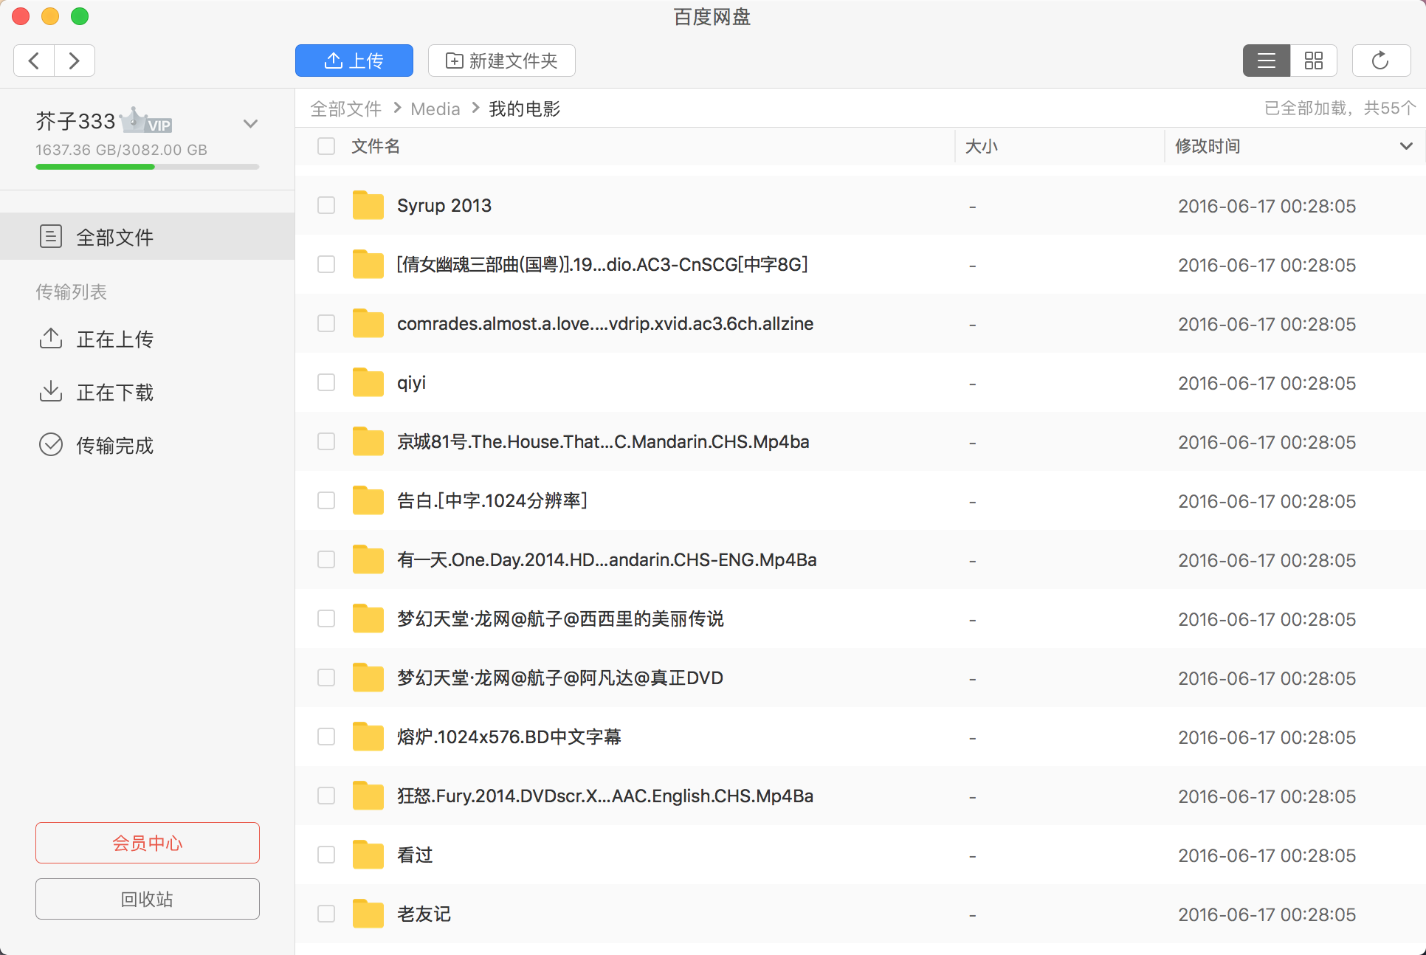1426x955 pixels.
Task: Toggle sort arrow in 修改时间 column
Action: (x=1406, y=146)
